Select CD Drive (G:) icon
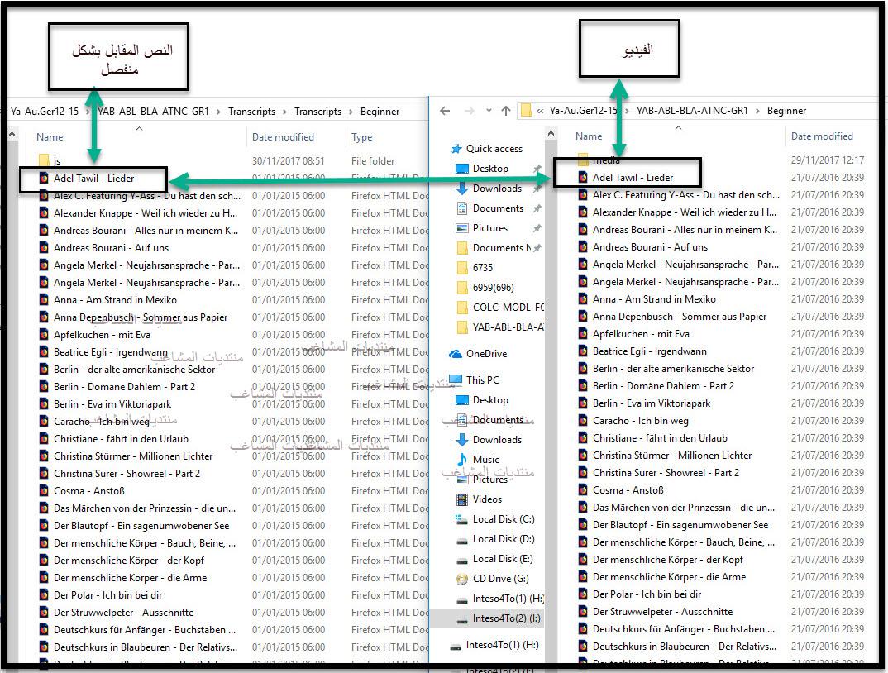Screen dimensions: 888x673 coord(462,579)
